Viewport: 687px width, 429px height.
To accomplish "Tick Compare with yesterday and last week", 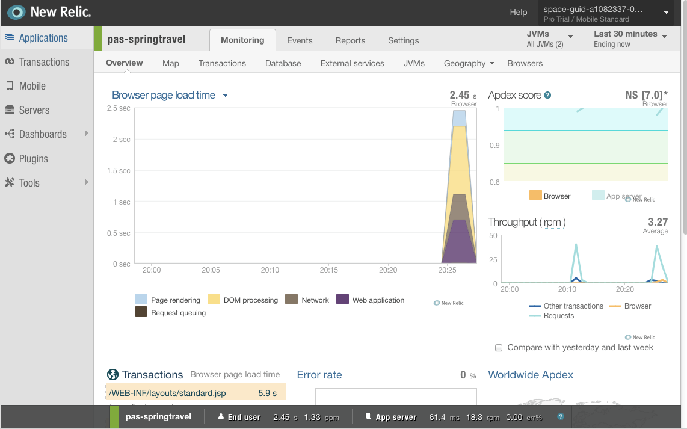I will tap(499, 348).
